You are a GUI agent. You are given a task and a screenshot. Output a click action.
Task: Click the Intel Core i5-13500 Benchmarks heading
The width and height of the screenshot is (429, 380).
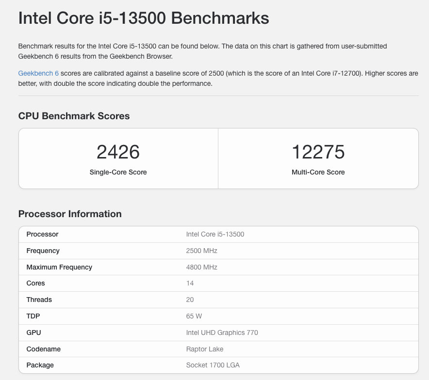pos(144,18)
